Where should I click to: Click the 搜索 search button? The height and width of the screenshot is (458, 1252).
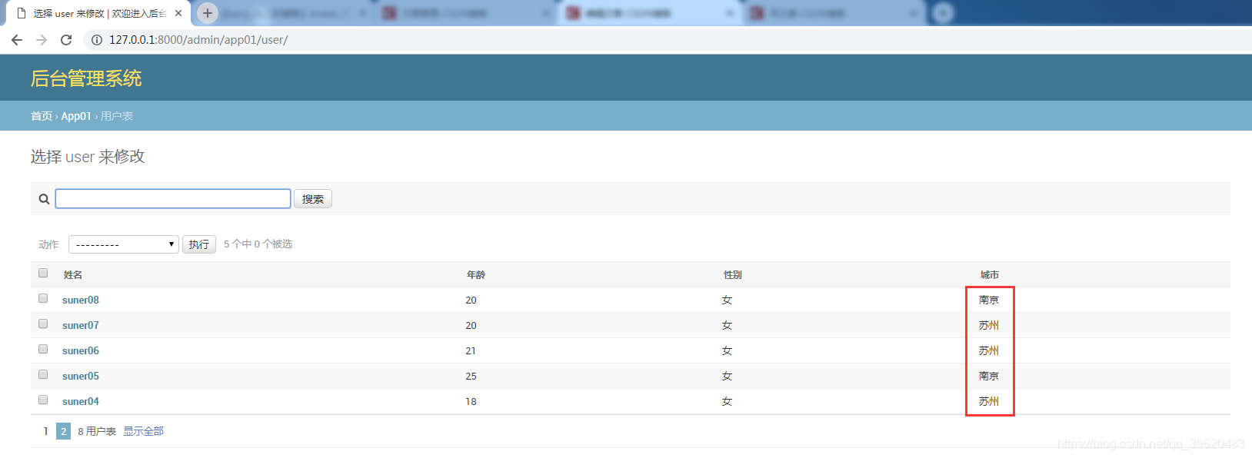(x=313, y=199)
